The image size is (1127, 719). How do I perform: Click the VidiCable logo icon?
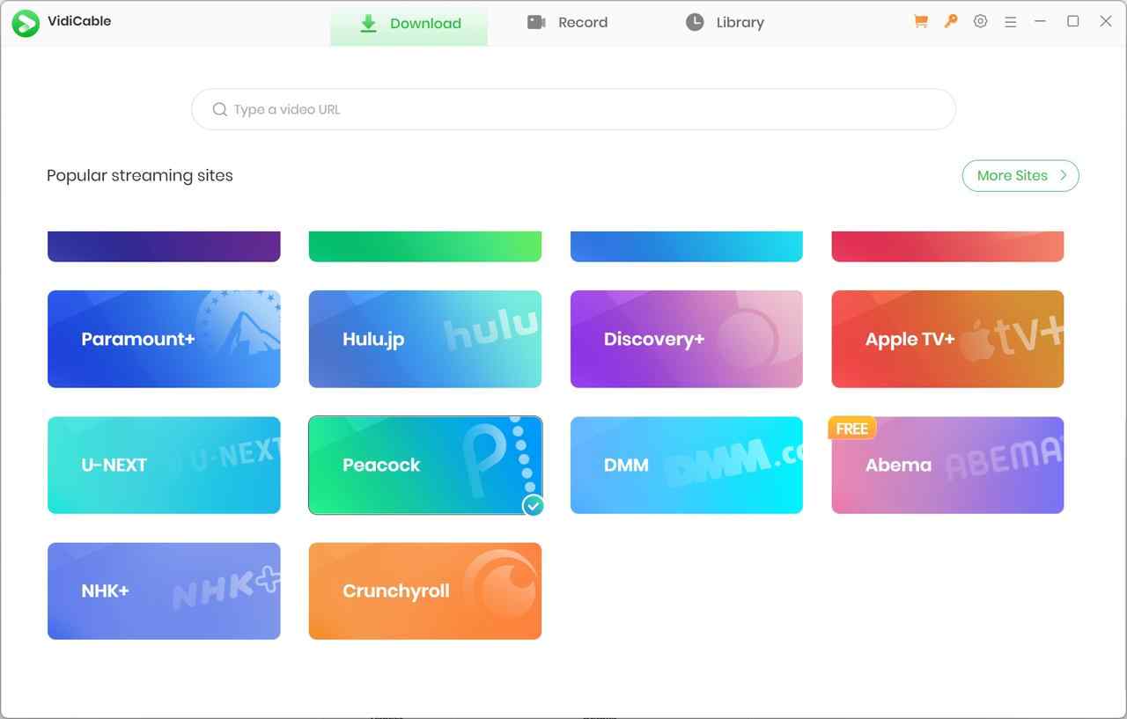pyautogui.click(x=26, y=23)
